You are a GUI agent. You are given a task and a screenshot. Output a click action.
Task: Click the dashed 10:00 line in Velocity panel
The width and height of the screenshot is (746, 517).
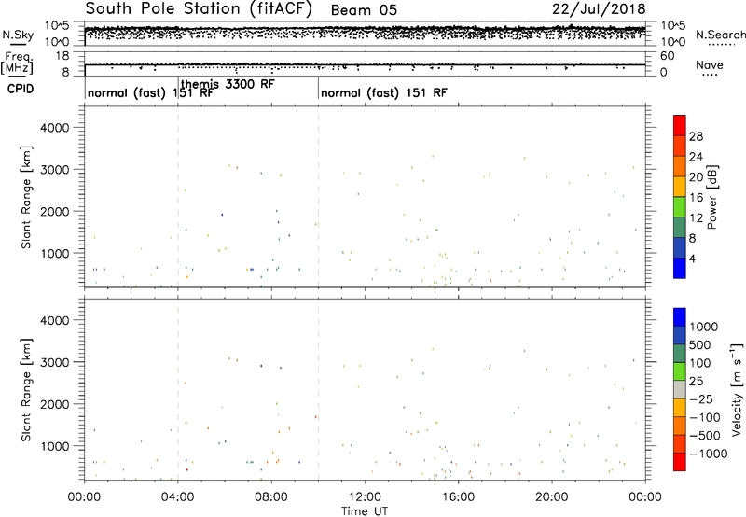[318, 389]
